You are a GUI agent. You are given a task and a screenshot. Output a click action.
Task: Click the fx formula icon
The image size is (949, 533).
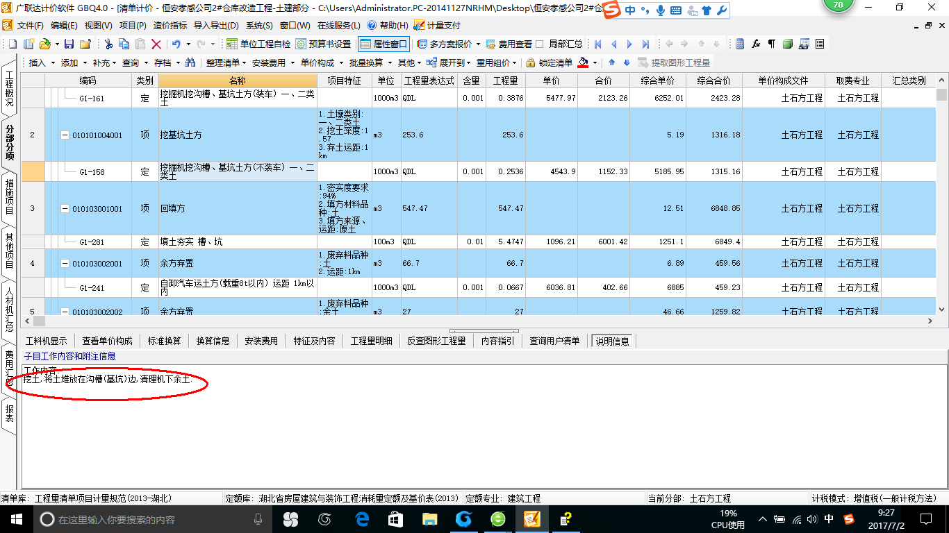(756, 44)
